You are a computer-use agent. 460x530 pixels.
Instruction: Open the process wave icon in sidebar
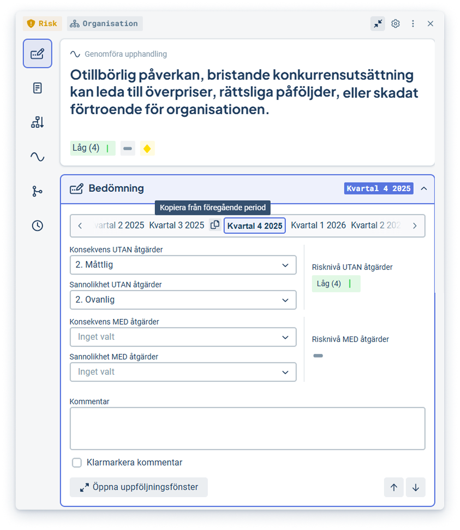click(37, 157)
